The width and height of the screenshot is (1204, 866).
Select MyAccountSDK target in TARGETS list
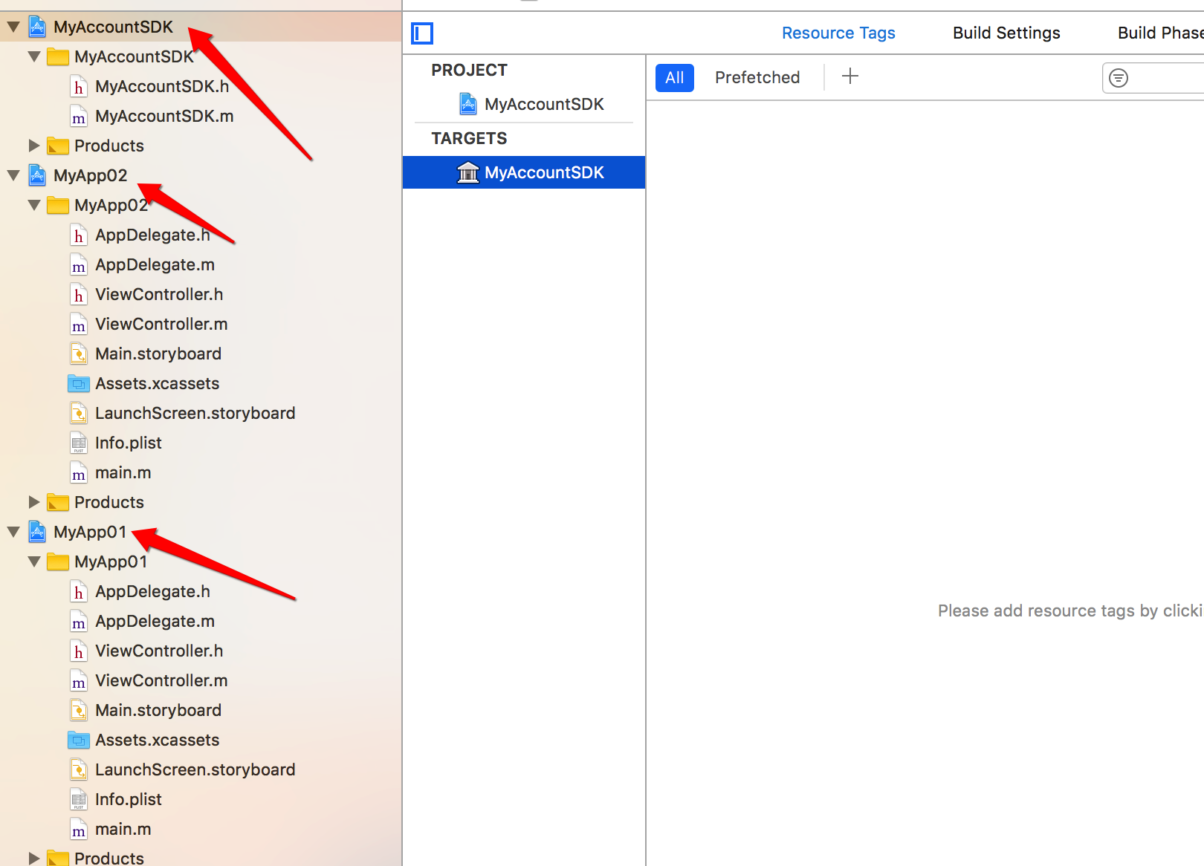click(524, 172)
